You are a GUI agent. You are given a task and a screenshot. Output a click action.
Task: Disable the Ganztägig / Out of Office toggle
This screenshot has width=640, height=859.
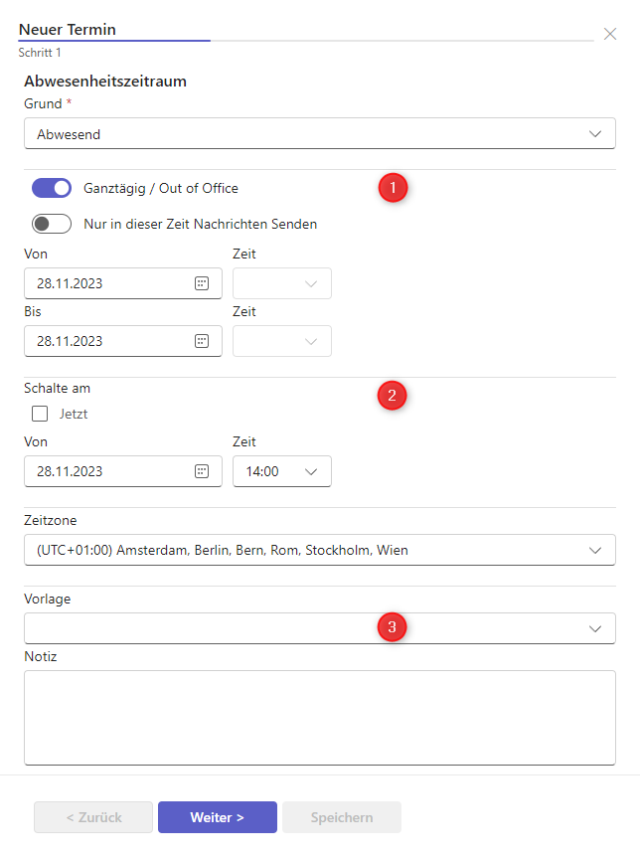pos(52,188)
